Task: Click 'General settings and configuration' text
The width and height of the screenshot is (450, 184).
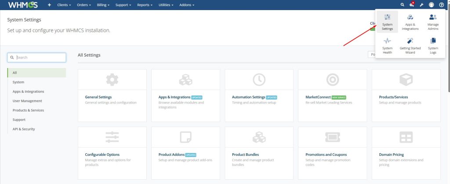Action: (x=111, y=103)
